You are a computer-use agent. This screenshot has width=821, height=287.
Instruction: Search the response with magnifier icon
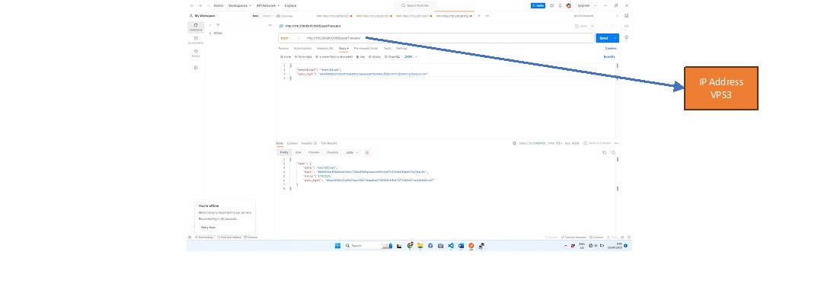[613, 152]
